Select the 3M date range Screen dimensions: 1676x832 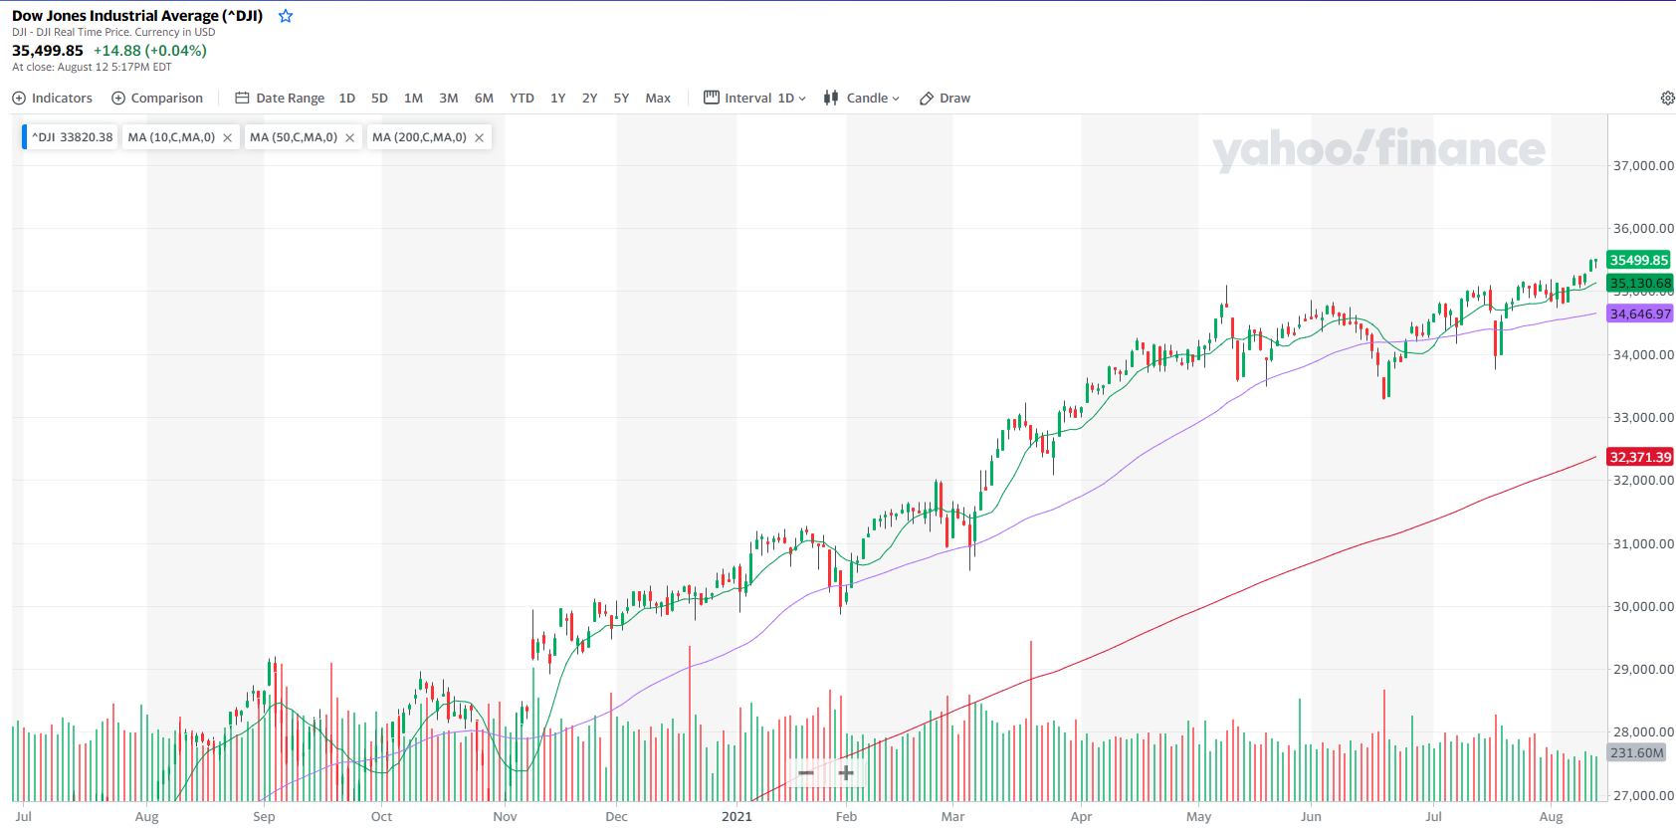449,98
